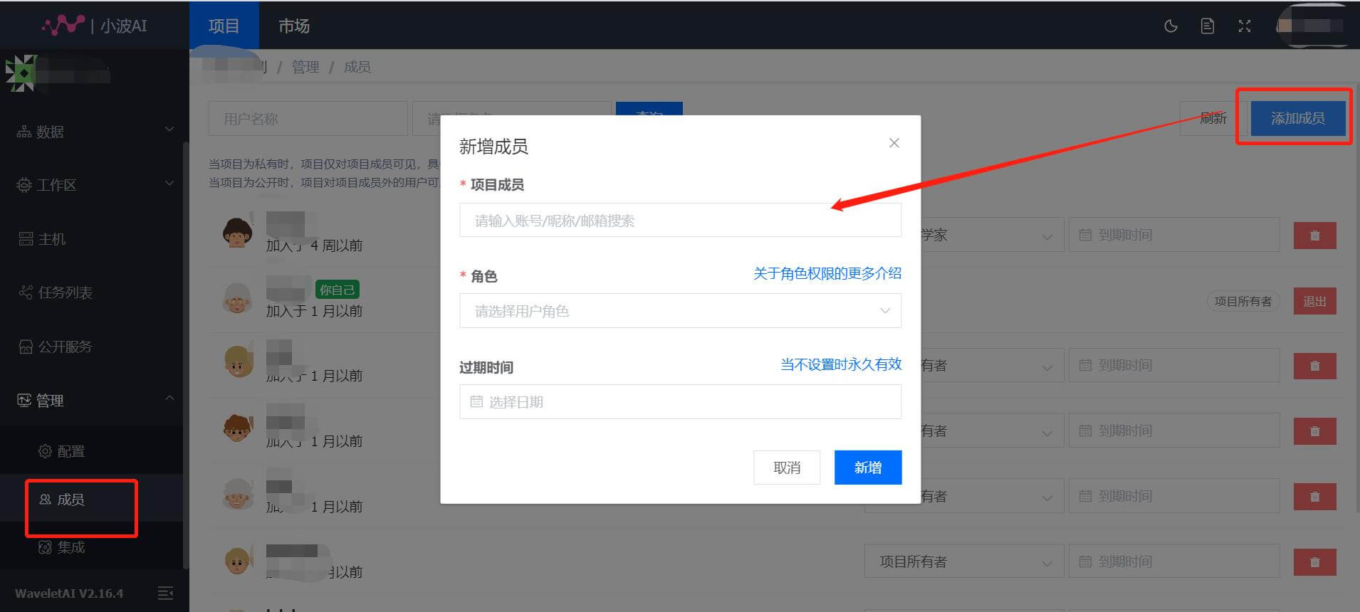Click the 主机 server icon

click(26, 238)
